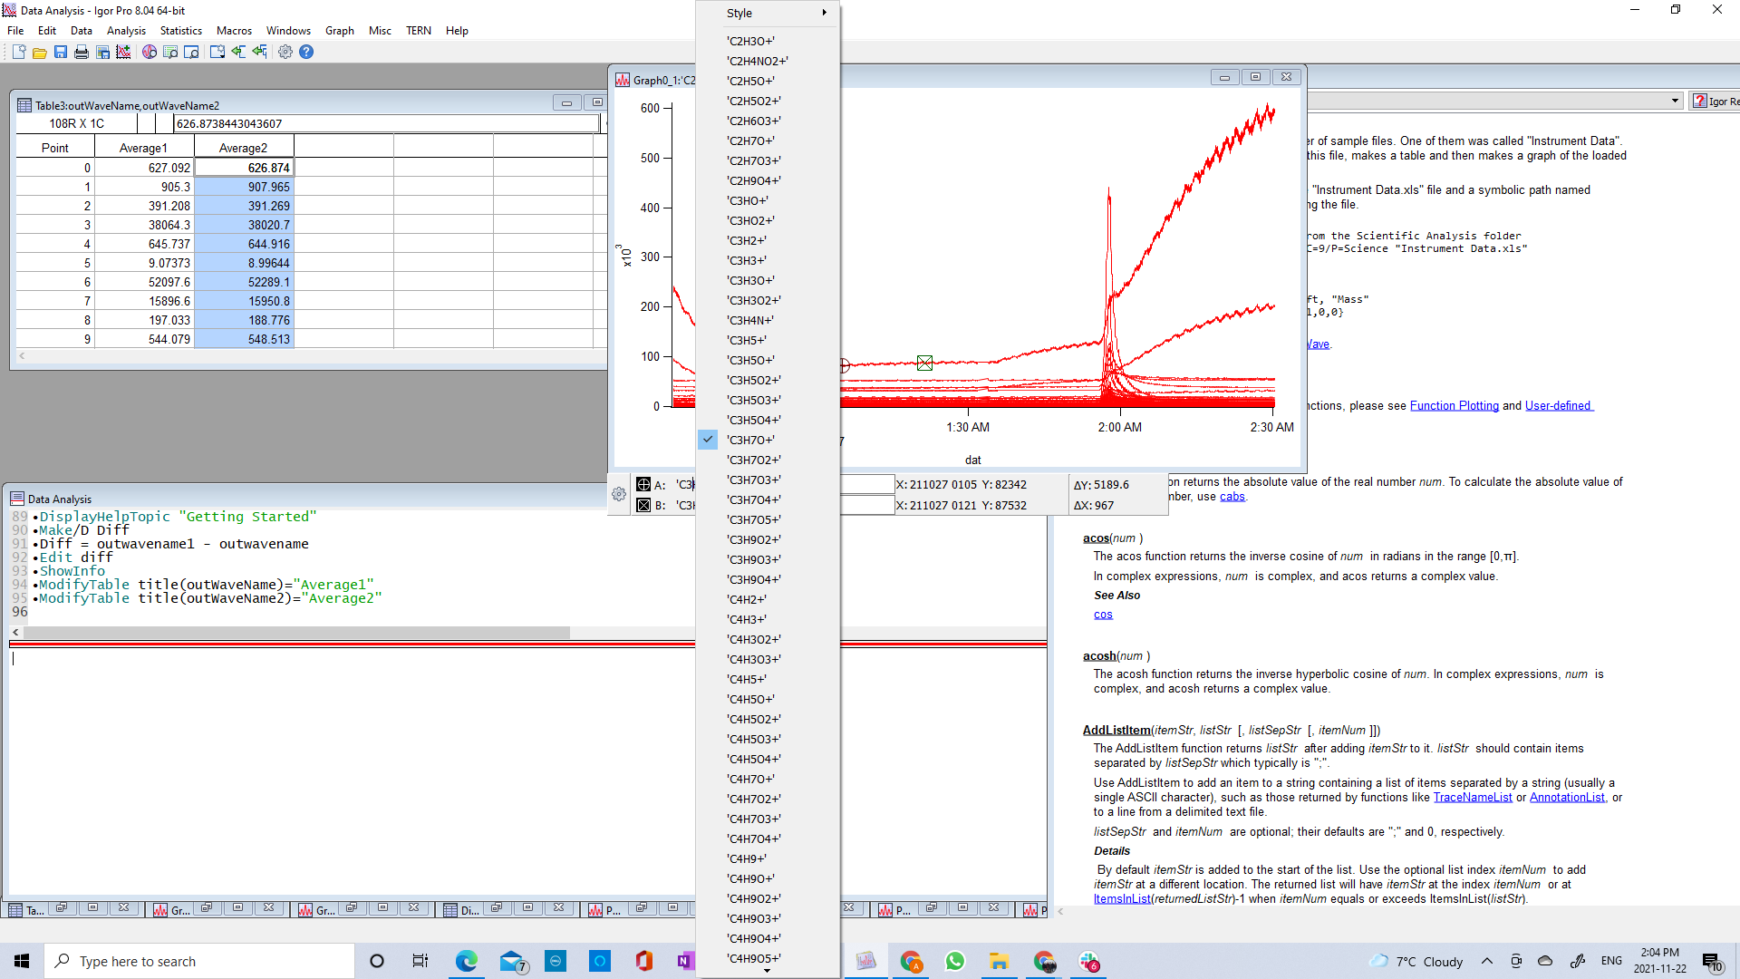Image resolution: width=1740 pixels, height=979 pixels.
Task: Open the blue help question mark icon
Action: [x=306, y=52]
